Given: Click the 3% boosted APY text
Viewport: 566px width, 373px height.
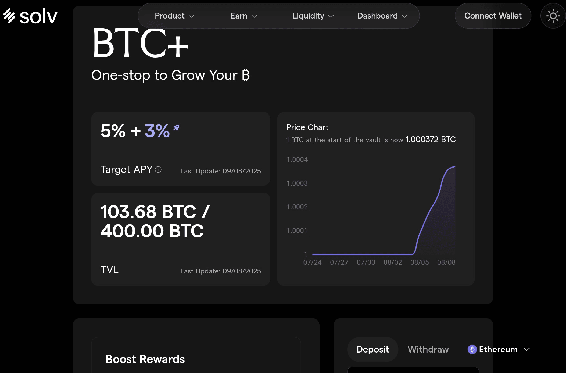Looking at the screenshot, I should [157, 131].
